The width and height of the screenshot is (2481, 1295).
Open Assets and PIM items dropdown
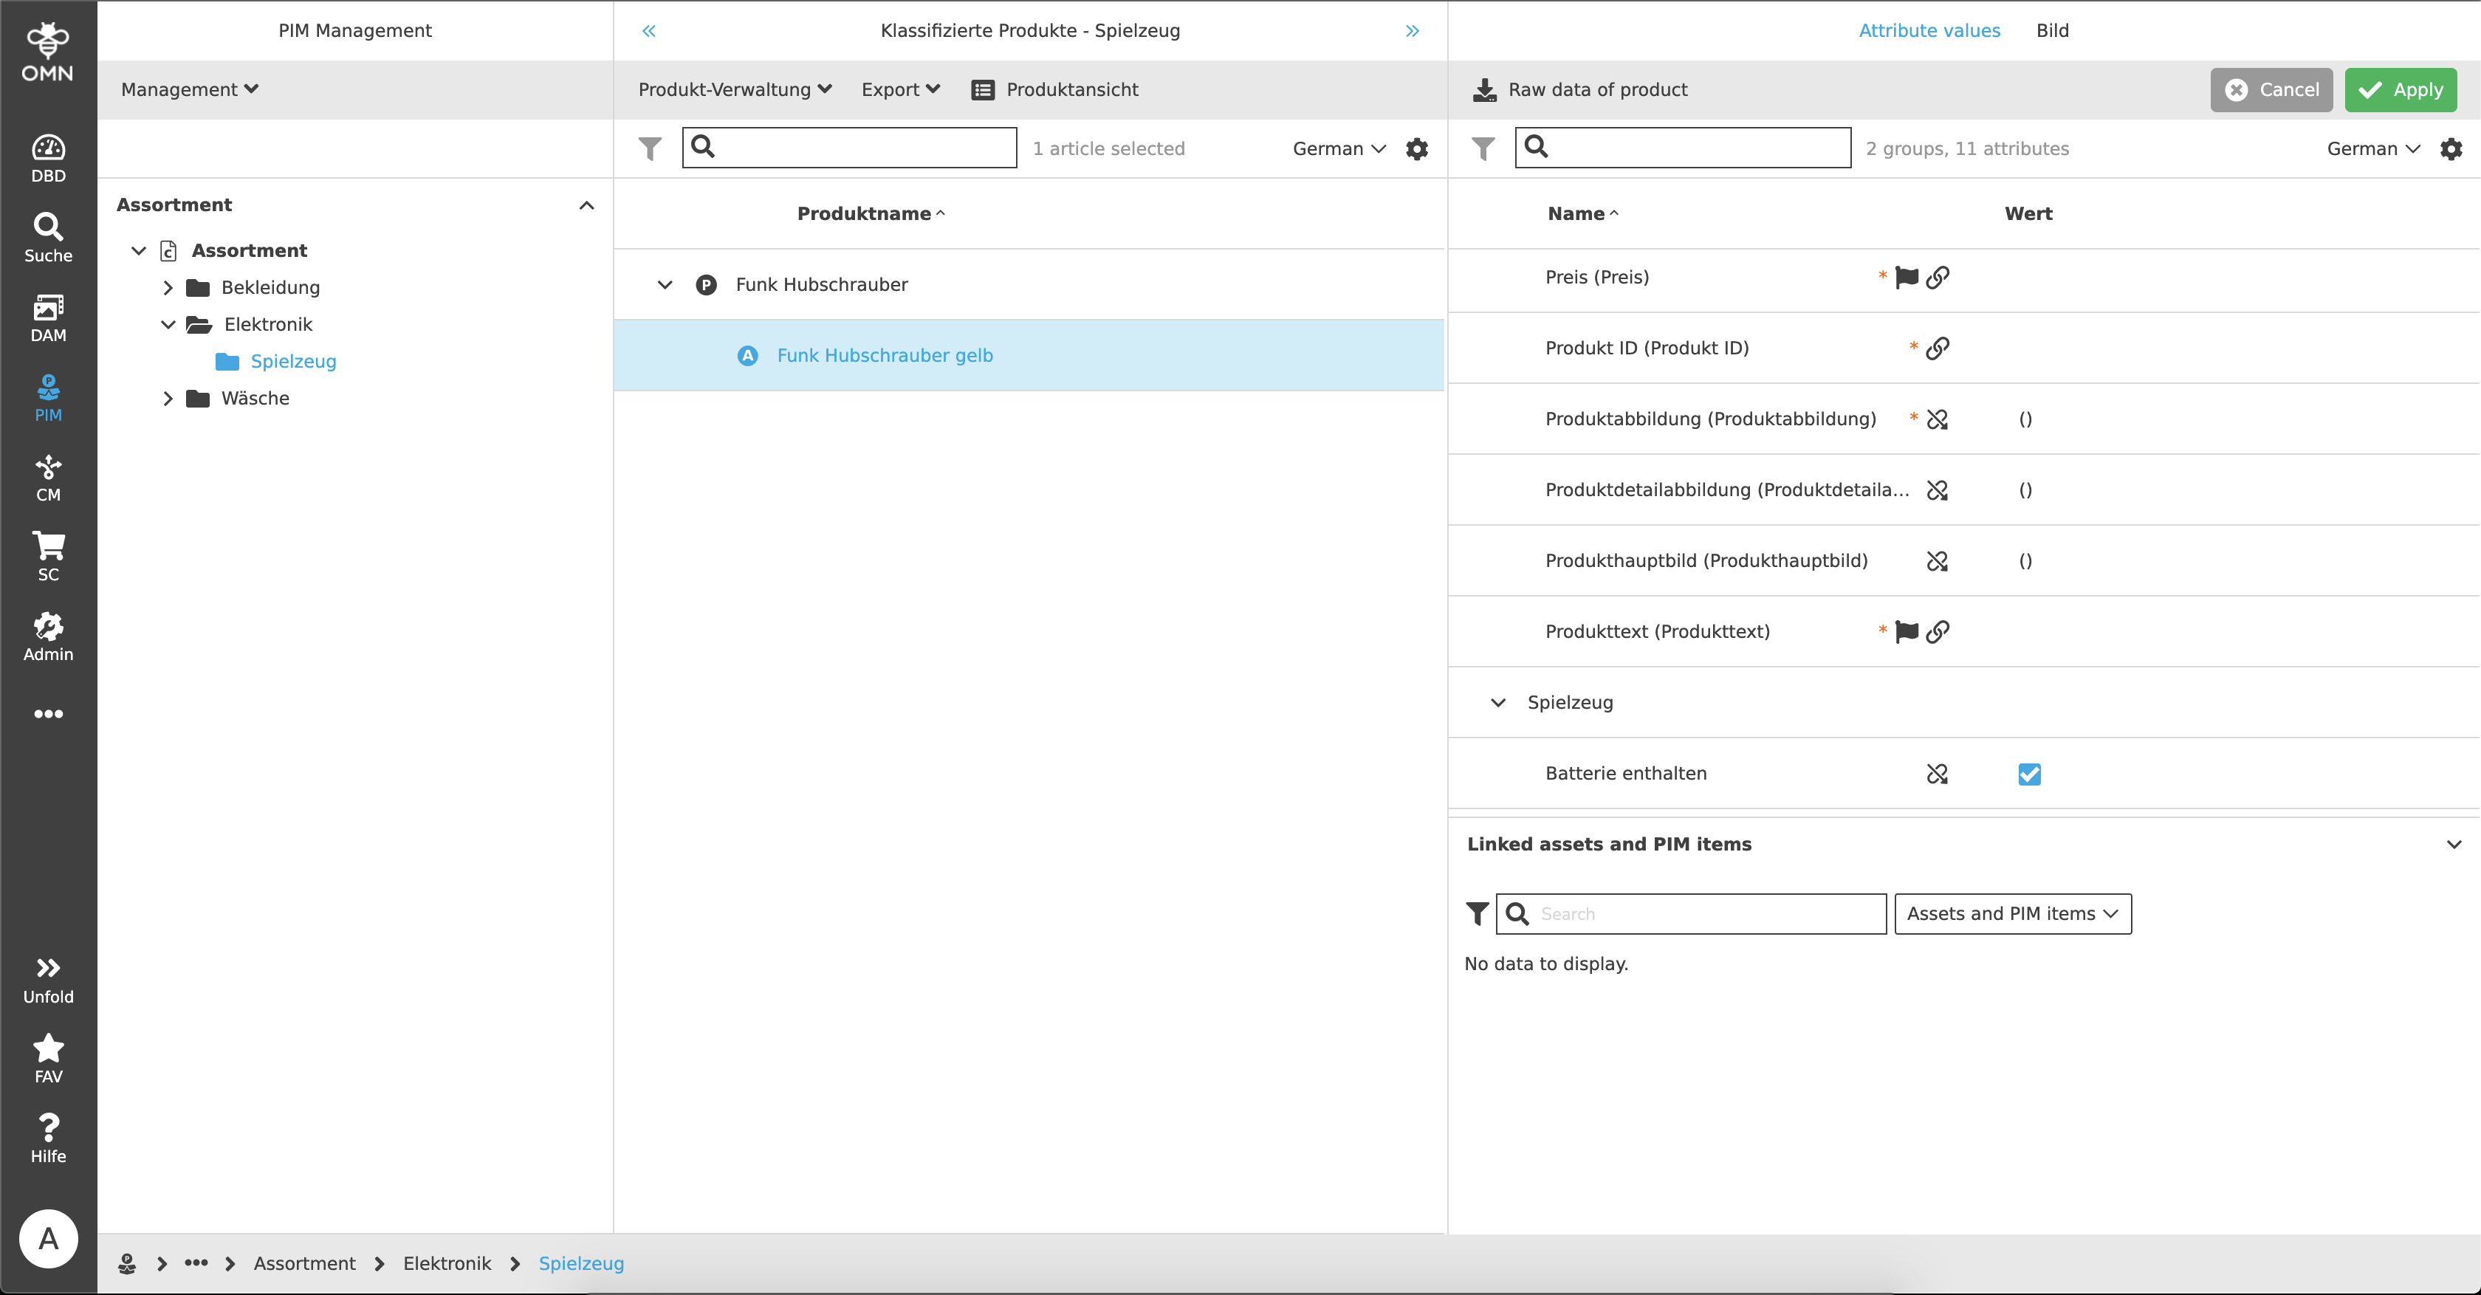point(2012,914)
